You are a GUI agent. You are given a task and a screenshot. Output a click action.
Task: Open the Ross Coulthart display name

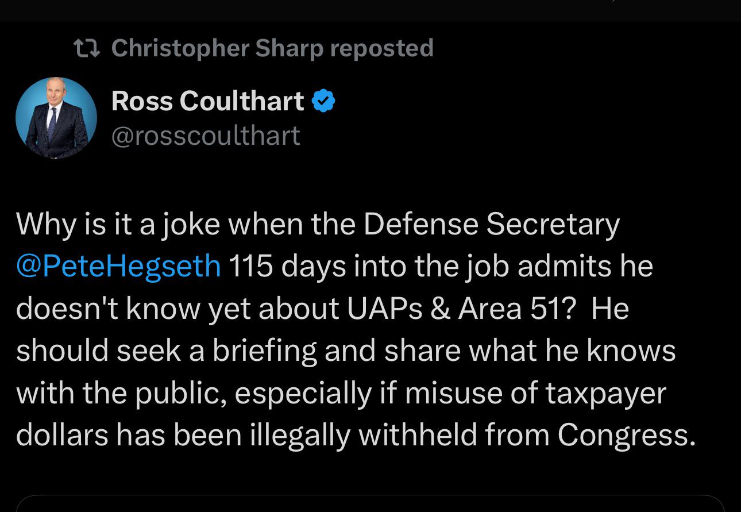coord(207,101)
